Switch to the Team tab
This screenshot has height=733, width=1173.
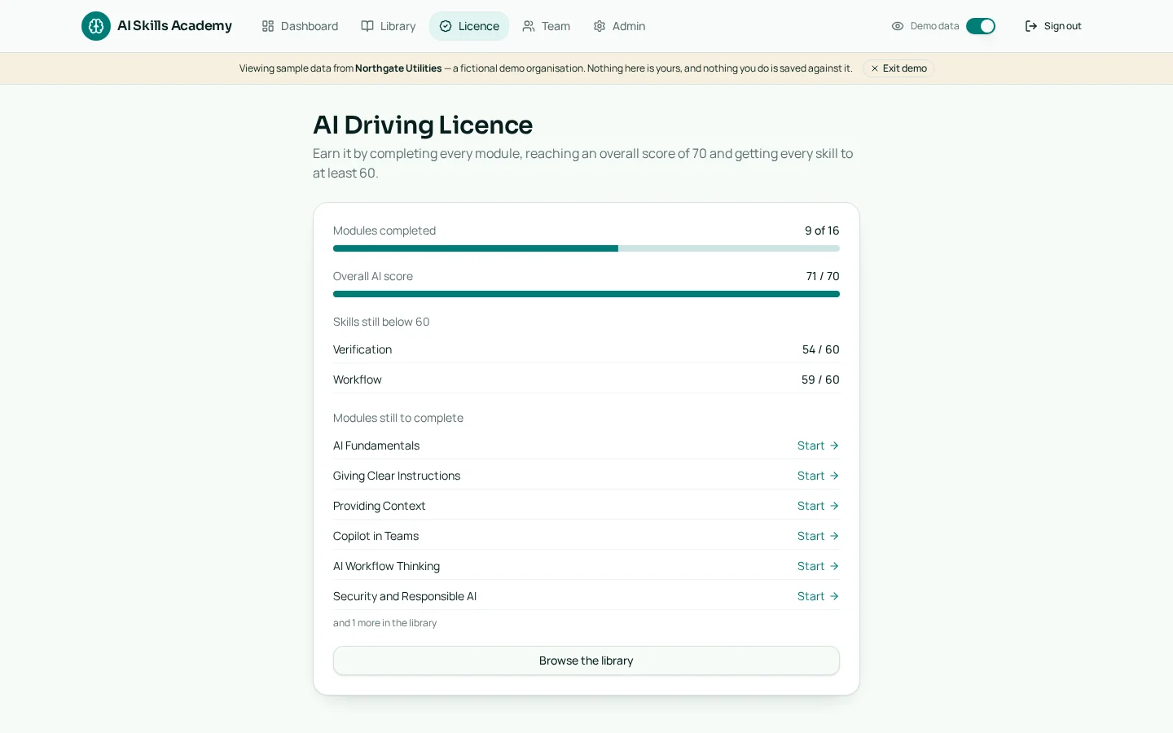coord(547,26)
